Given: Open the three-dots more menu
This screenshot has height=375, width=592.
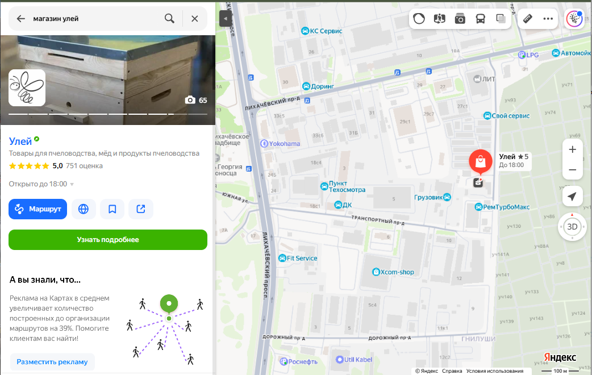Looking at the screenshot, I should click(x=548, y=19).
